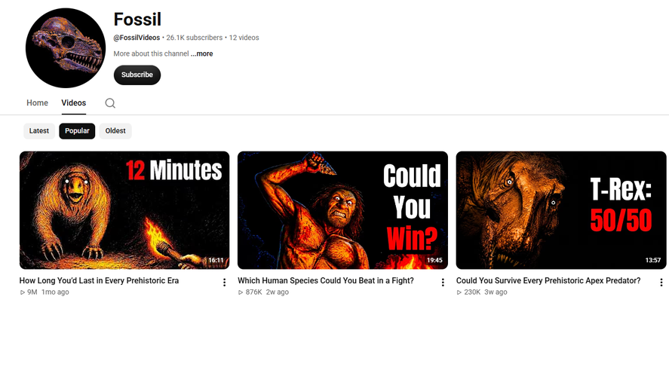Click the 230K views 3w ago metadata
This screenshot has height=376, width=669.
[482, 292]
